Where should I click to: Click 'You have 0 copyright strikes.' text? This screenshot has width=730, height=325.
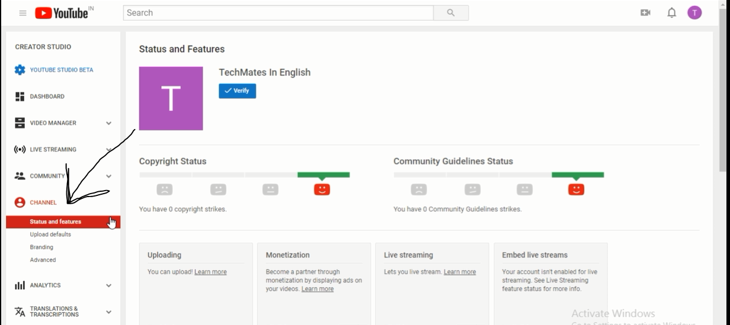pos(182,209)
